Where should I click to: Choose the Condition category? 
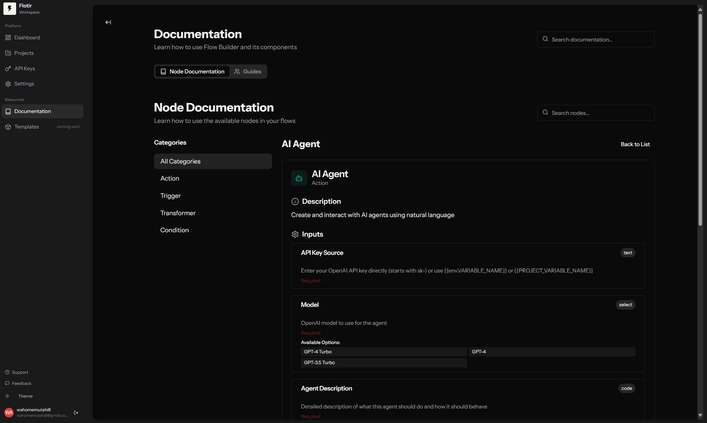click(174, 230)
